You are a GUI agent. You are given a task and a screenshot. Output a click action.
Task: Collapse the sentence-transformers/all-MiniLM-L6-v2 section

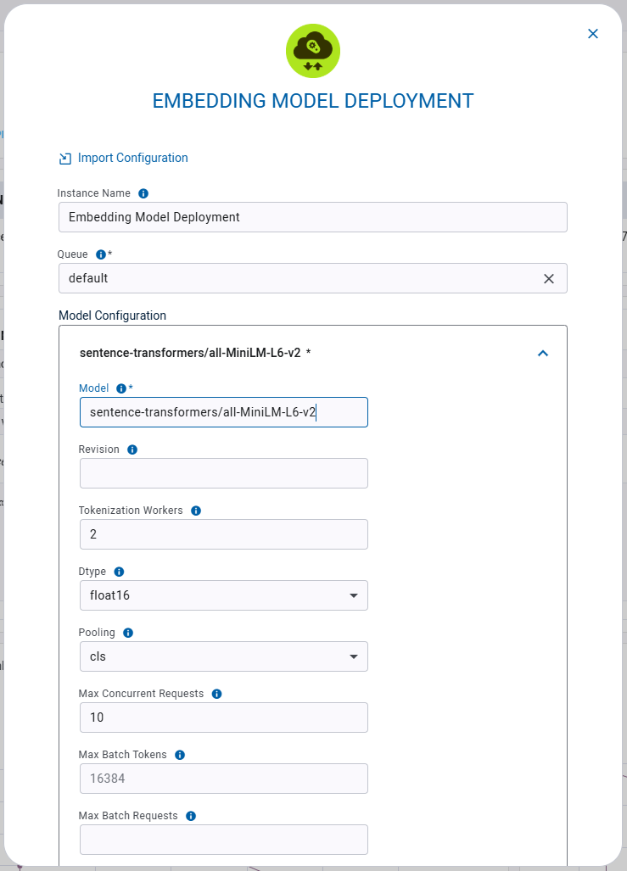click(x=542, y=353)
